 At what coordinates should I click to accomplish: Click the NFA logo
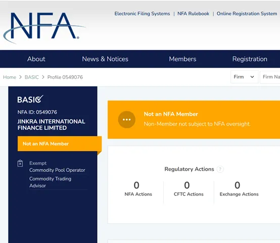44,28
